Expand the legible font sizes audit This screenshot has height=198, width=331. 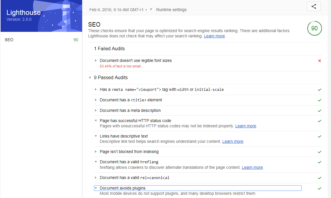96,60
